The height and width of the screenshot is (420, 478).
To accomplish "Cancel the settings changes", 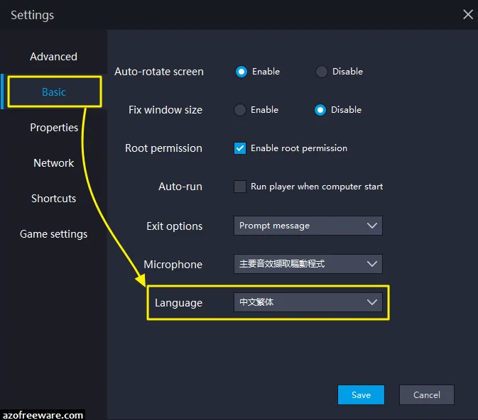I will [x=426, y=394].
